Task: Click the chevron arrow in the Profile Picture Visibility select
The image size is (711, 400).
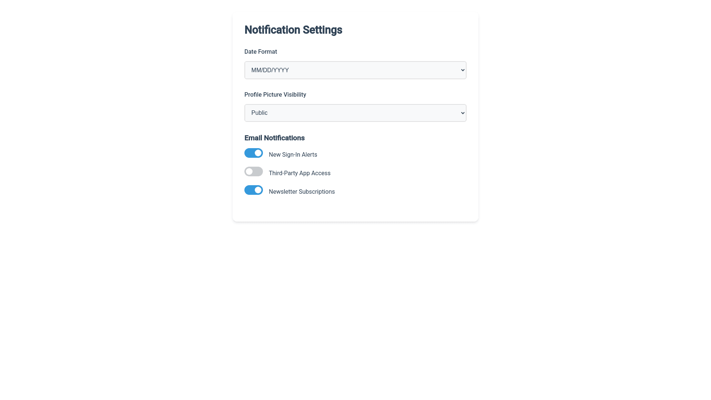Action: click(x=463, y=113)
